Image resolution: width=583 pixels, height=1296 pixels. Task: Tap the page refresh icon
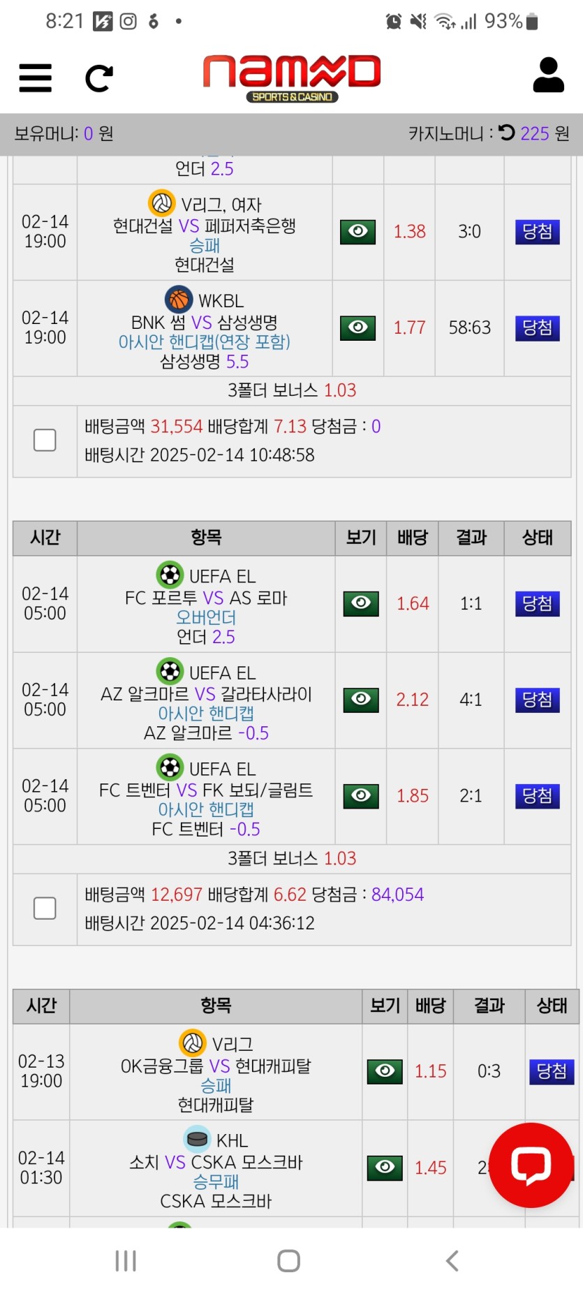pos(98,78)
